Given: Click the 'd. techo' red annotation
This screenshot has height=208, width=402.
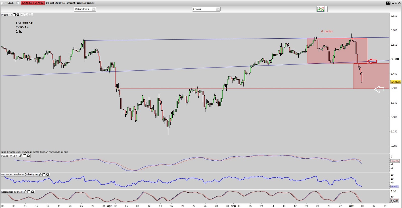Looking at the screenshot, I should point(327,31).
